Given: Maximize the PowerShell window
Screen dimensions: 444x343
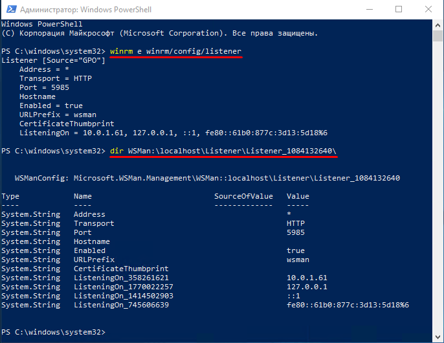Looking at the screenshot, I should click(399, 9).
